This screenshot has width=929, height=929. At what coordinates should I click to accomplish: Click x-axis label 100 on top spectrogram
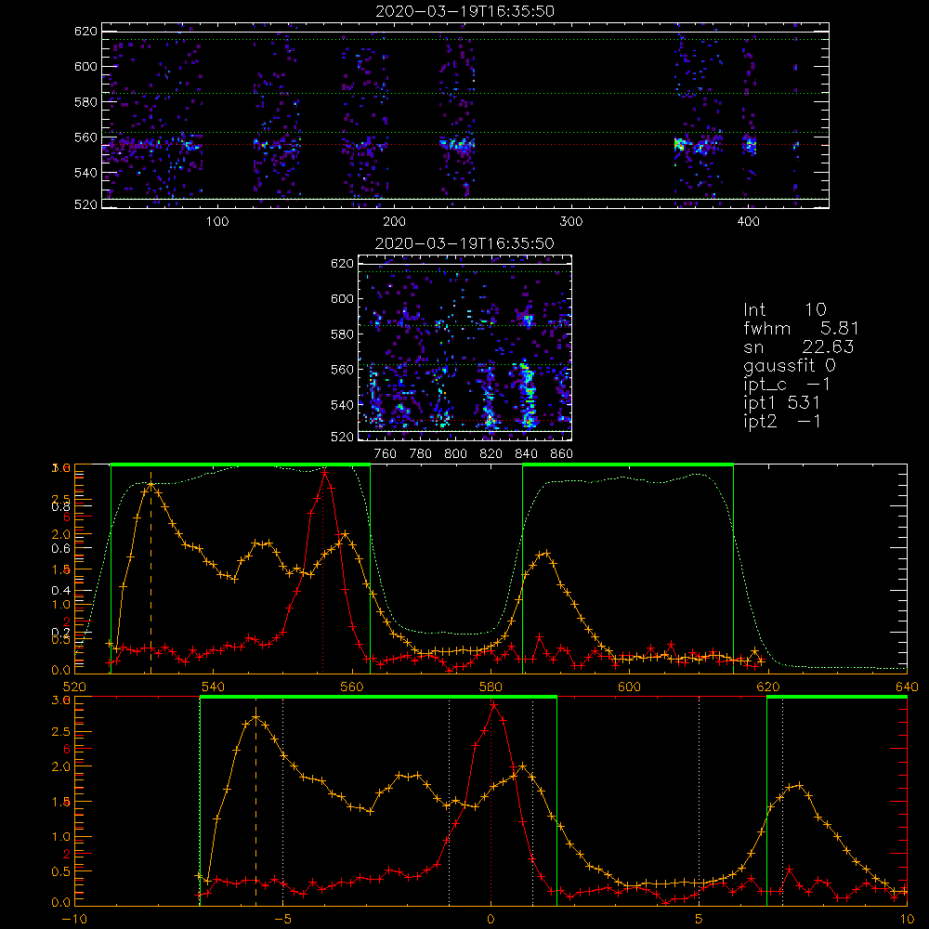(217, 222)
